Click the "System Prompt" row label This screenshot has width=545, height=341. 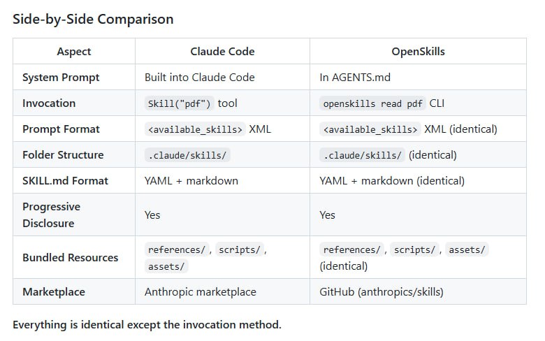[x=61, y=78]
